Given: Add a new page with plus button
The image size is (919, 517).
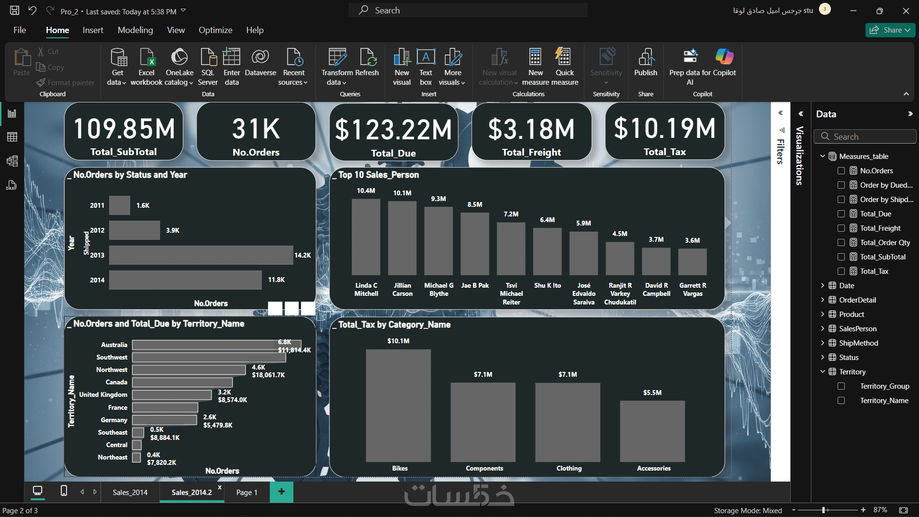Looking at the screenshot, I should point(281,492).
